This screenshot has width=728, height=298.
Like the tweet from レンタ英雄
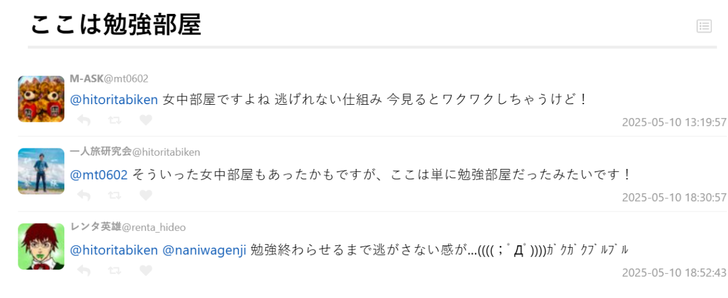click(x=146, y=271)
